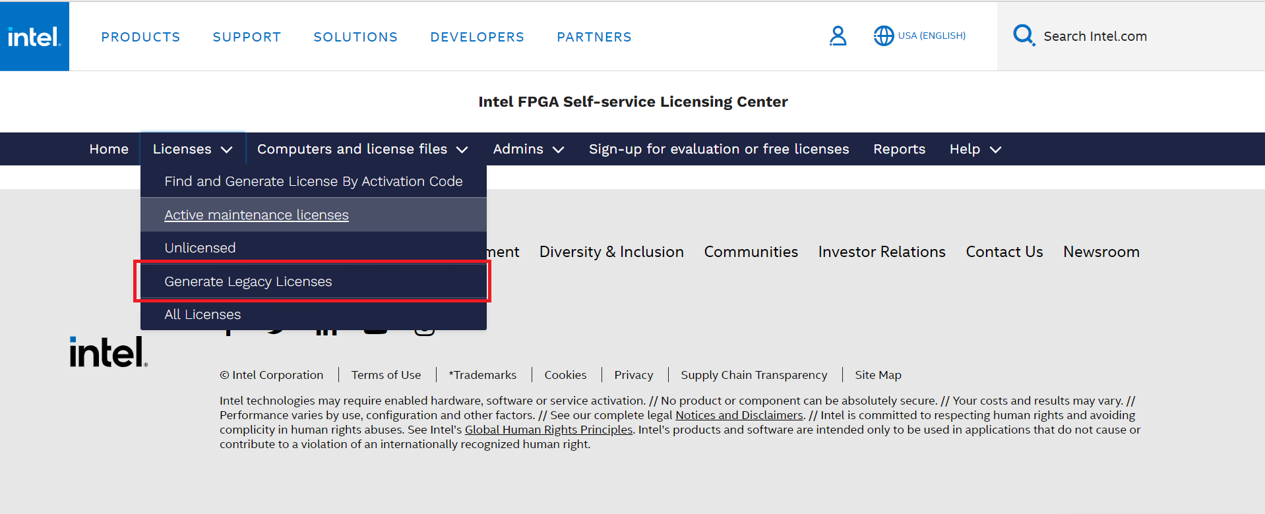
Task: Open Active maintenance licenses entry
Action: pos(257,215)
